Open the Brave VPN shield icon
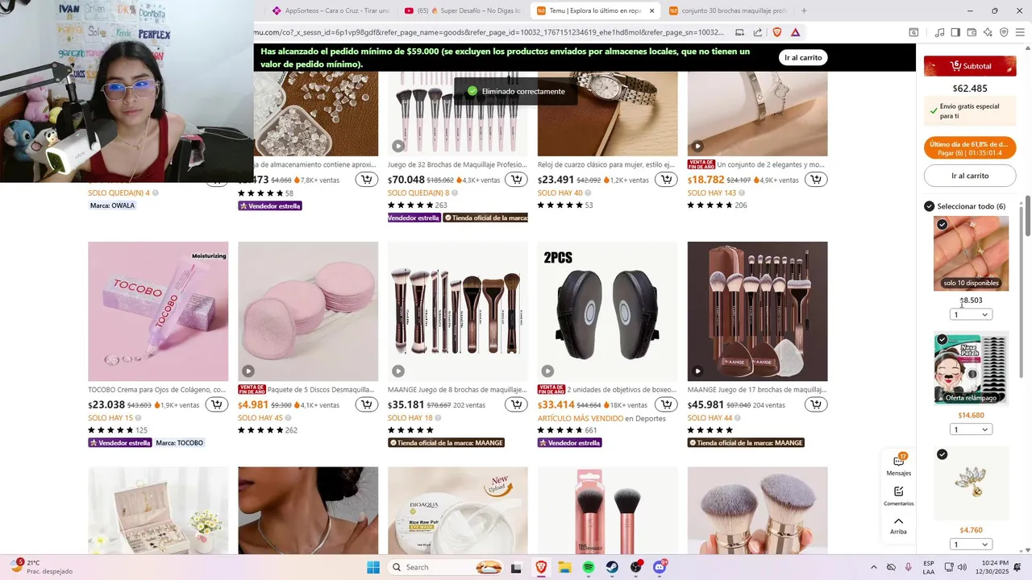Viewport: 1032px width, 580px height. coord(1004,32)
